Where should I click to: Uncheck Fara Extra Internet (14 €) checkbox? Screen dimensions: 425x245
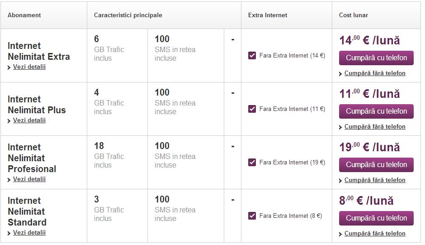252,56
